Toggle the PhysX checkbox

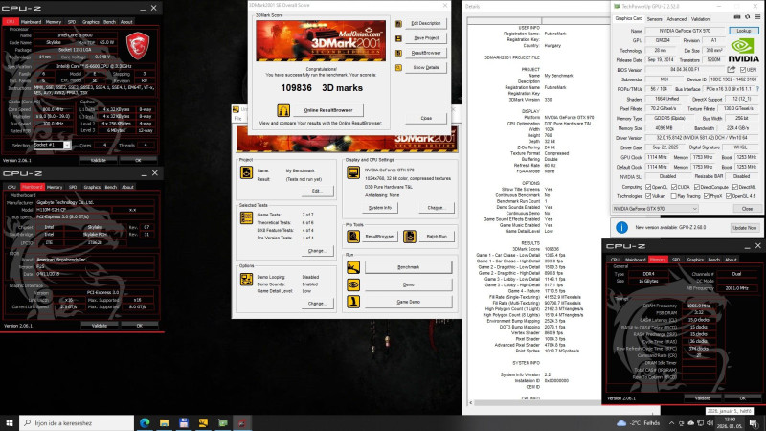[707, 196]
